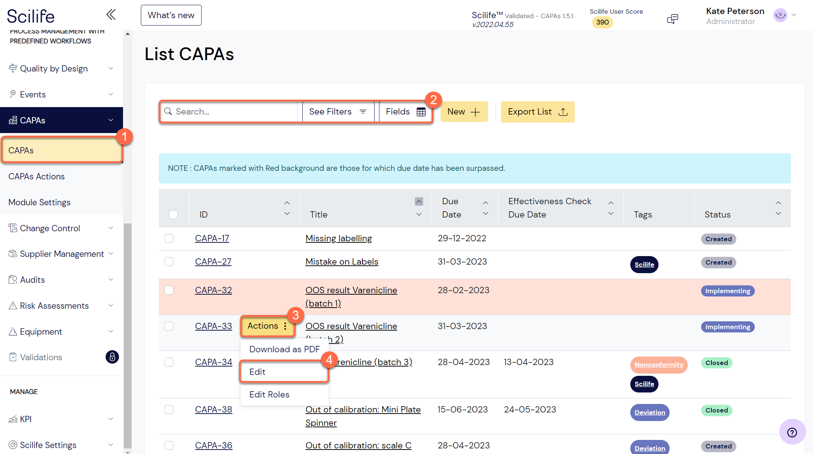The image size is (813, 454).
Task: Click the help question mark icon
Action: point(792,432)
